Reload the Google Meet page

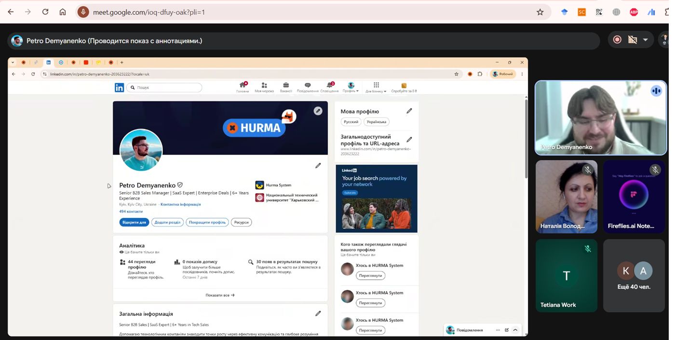tap(45, 12)
